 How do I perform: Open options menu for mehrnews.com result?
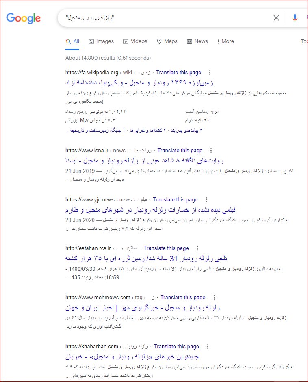(214, 297)
